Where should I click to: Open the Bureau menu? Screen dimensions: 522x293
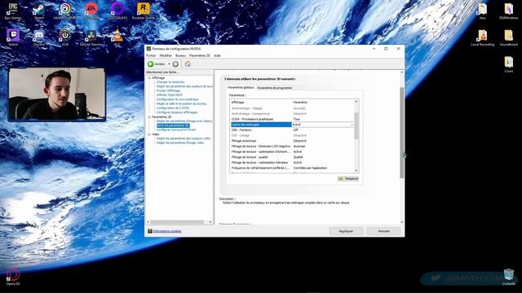tap(180, 55)
